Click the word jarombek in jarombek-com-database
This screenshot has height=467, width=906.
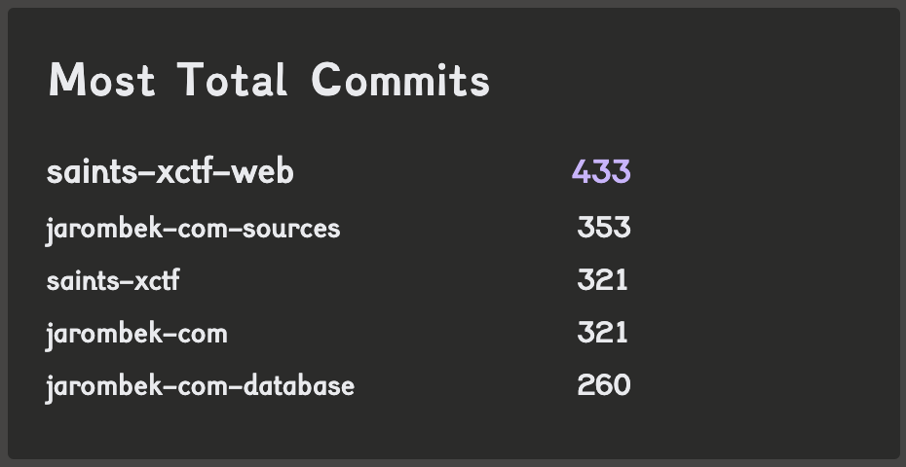104,387
